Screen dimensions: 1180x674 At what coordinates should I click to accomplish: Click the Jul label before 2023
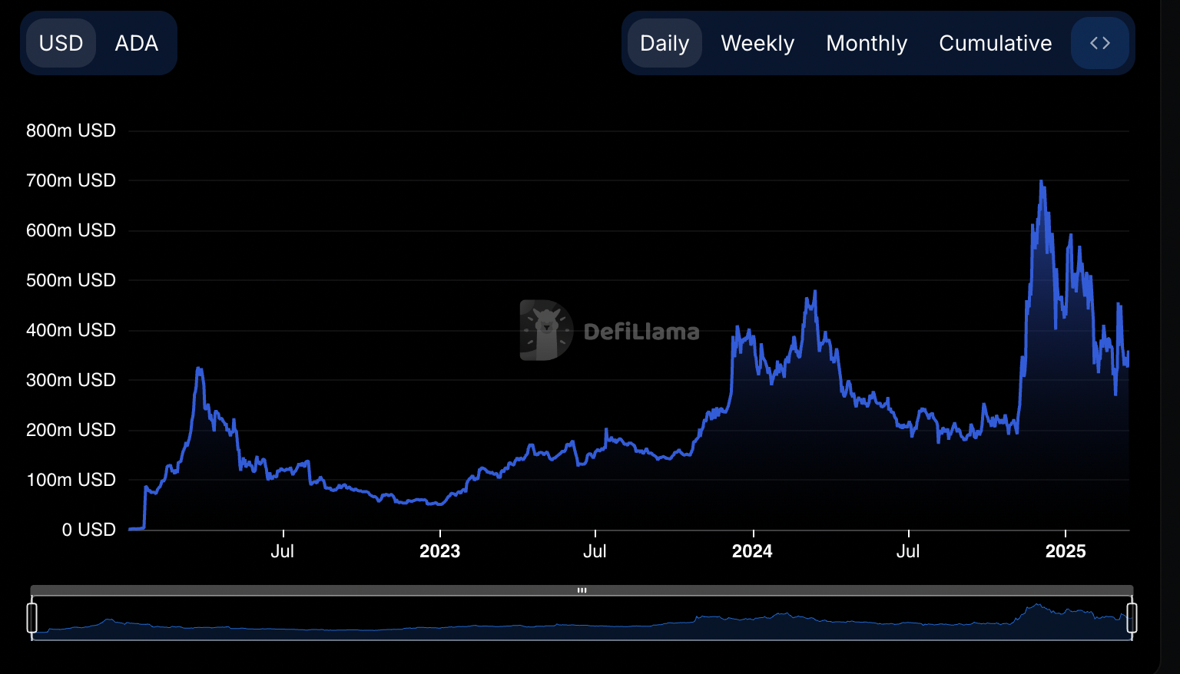283,551
